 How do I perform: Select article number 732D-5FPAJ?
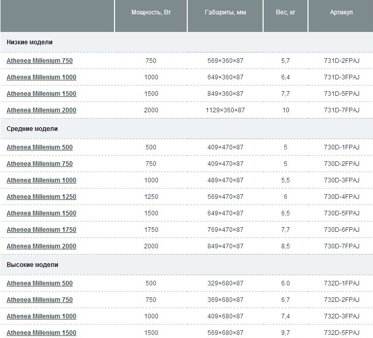click(x=342, y=333)
